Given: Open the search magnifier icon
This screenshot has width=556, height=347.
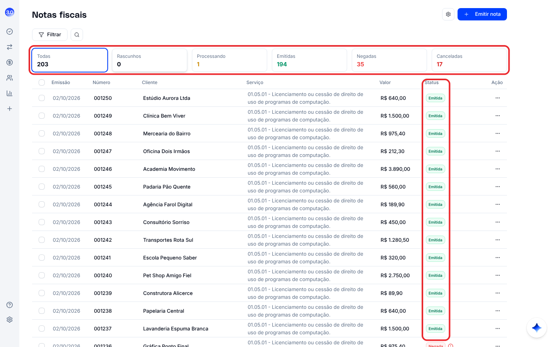Looking at the screenshot, I should (x=77, y=35).
